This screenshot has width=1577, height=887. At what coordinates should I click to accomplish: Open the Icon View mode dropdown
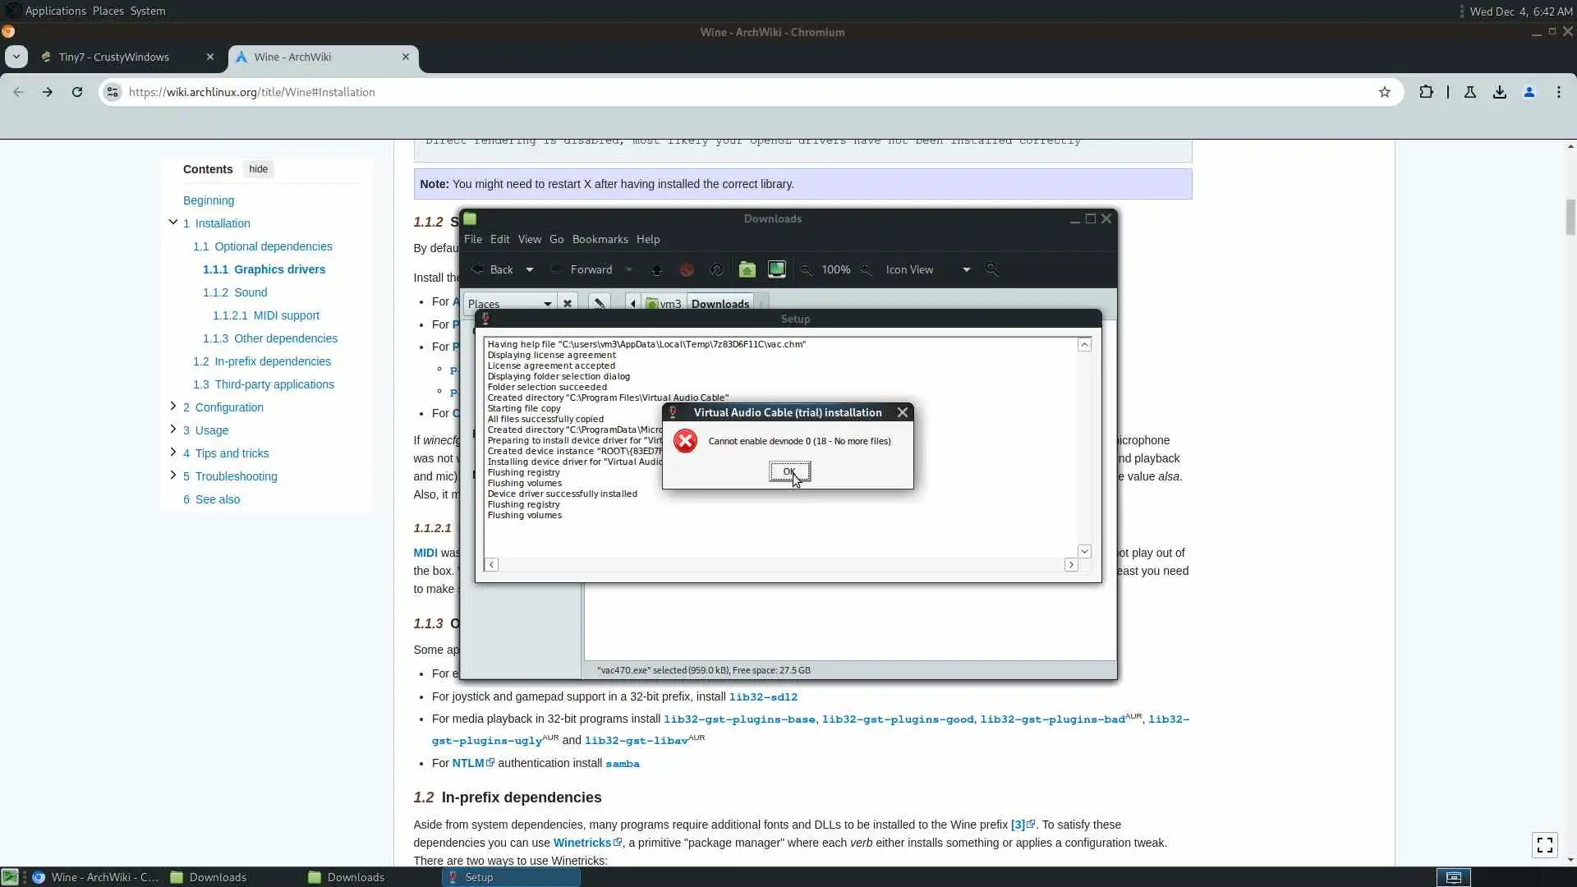[x=927, y=269]
